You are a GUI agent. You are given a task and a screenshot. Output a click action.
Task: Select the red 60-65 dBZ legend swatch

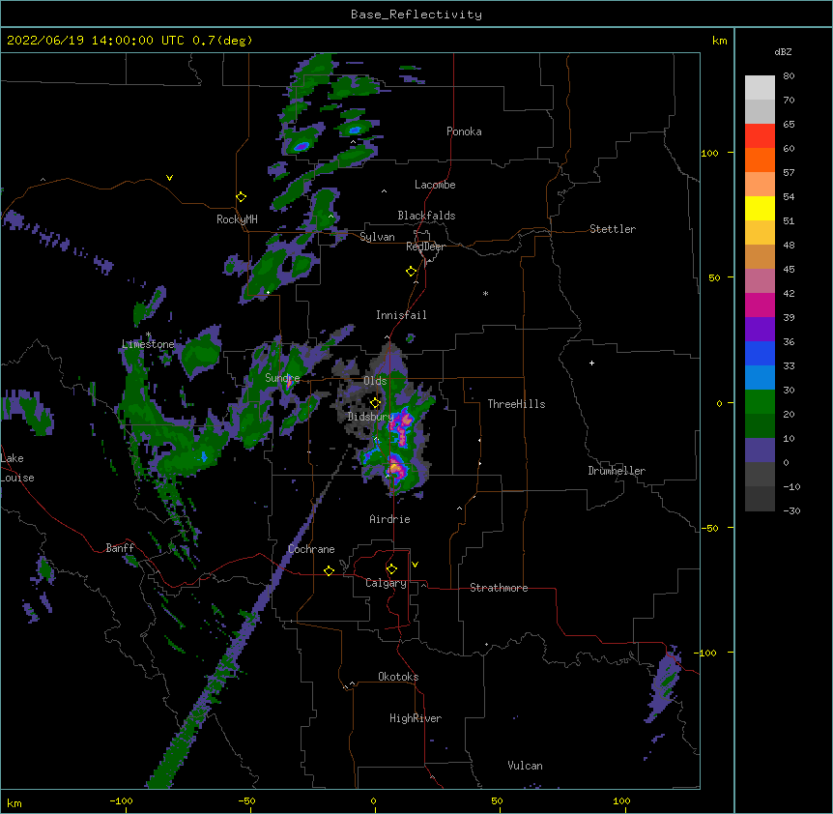coord(760,136)
